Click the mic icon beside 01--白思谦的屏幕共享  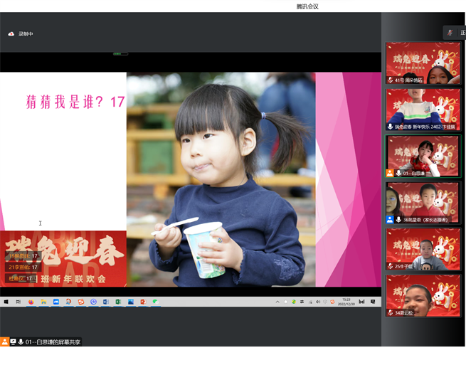click(21, 342)
